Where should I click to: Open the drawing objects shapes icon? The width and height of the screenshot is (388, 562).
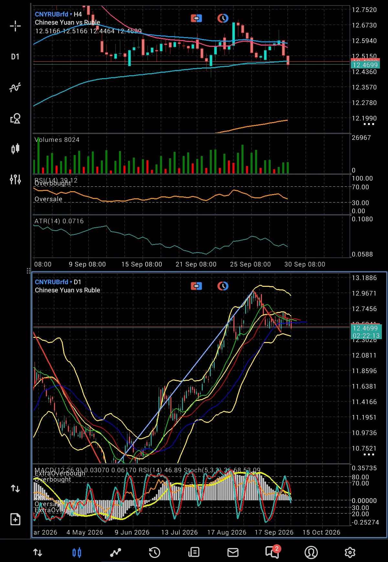pos(15,118)
